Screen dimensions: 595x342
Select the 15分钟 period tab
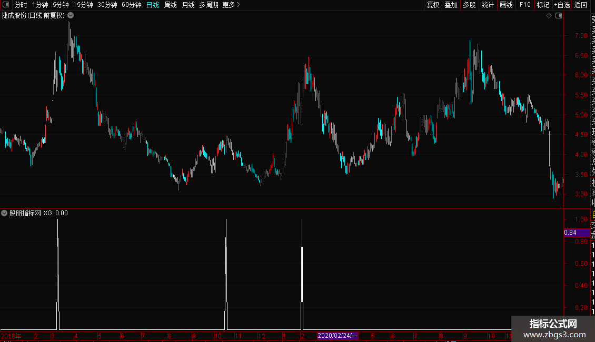[x=83, y=5]
